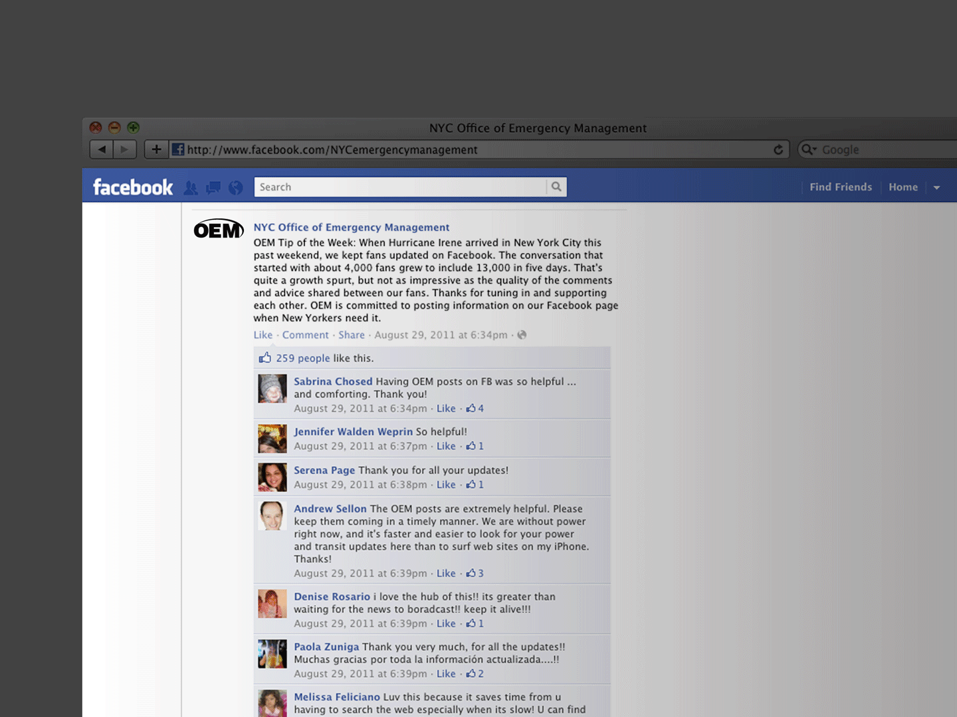Open Melissa Feliciano's profile name
The height and width of the screenshot is (717, 957).
pos(337,697)
